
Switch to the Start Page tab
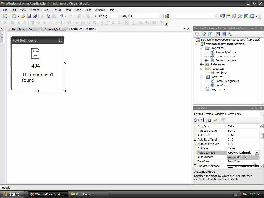point(18,29)
